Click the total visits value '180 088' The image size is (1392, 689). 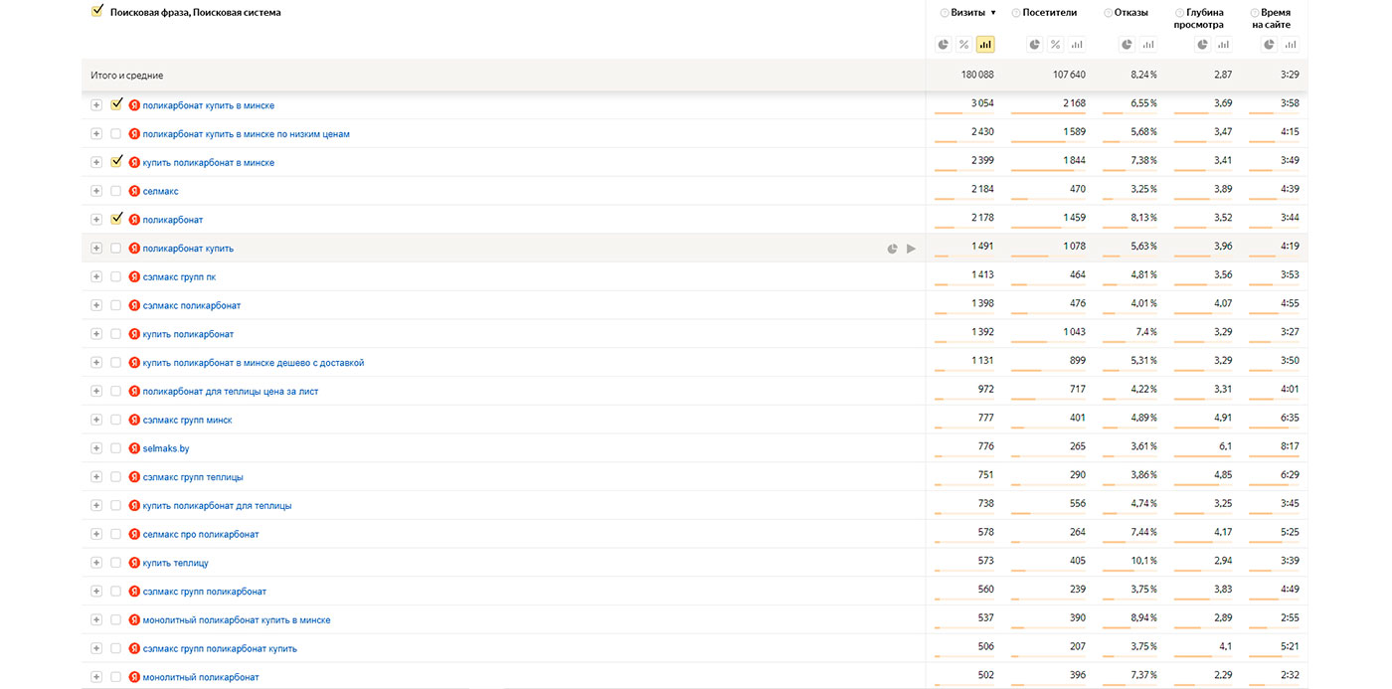click(977, 76)
